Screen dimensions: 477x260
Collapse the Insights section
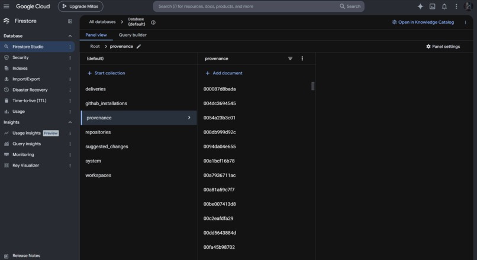pos(70,122)
